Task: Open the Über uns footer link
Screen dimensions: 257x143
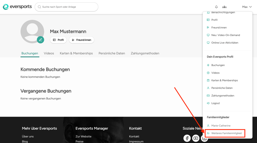Action: click(28, 136)
